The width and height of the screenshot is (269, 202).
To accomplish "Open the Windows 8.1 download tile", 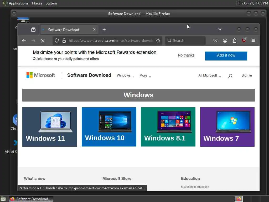I will pyautogui.click(x=168, y=127).
